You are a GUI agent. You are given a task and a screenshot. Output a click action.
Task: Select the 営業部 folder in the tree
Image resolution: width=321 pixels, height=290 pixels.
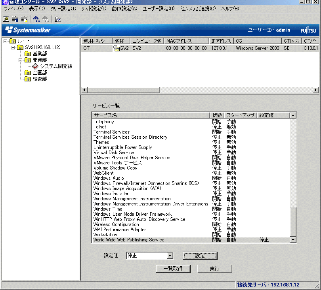coord(39,54)
